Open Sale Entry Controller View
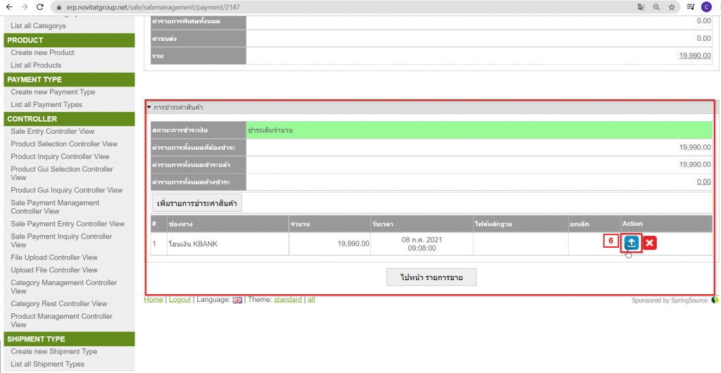The height and width of the screenshot is (373, 721). coord(52,132)
